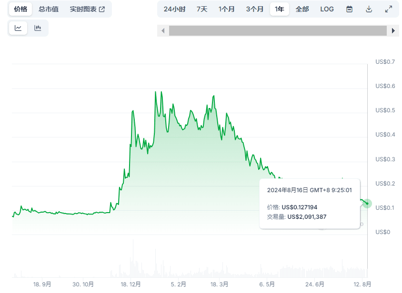The image size is (402, 293).
Task: Select the 全部 time range
Action: (x=302, y=9)
